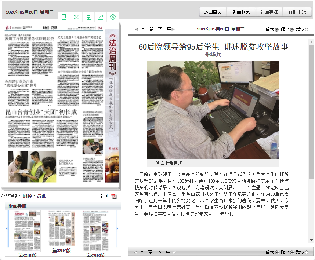315x260 pixels.
Task: Click 苏州工行精准服务供应链融资 headline on page
Action: click(29, 39)
